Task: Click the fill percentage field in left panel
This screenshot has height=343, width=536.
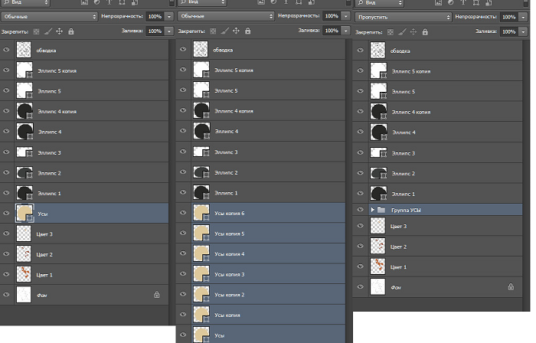Action: (x=154, y=31)
